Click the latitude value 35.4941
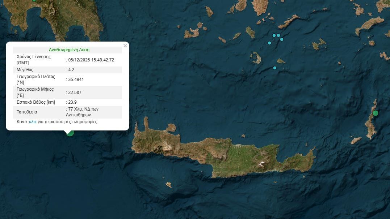 pos(76,80)
